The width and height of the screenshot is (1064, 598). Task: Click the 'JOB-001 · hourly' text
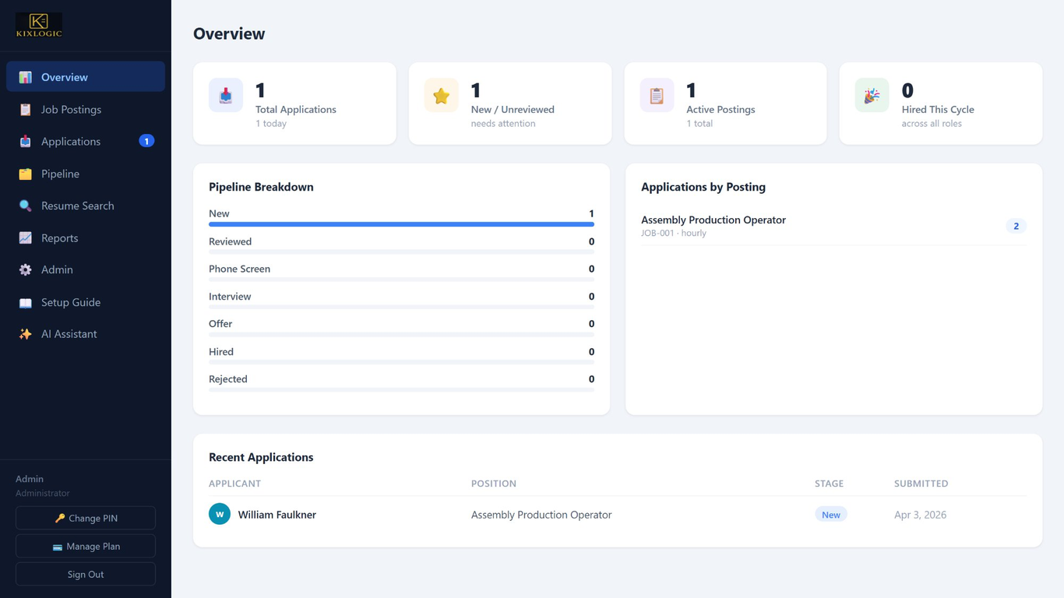click(674, 233)
